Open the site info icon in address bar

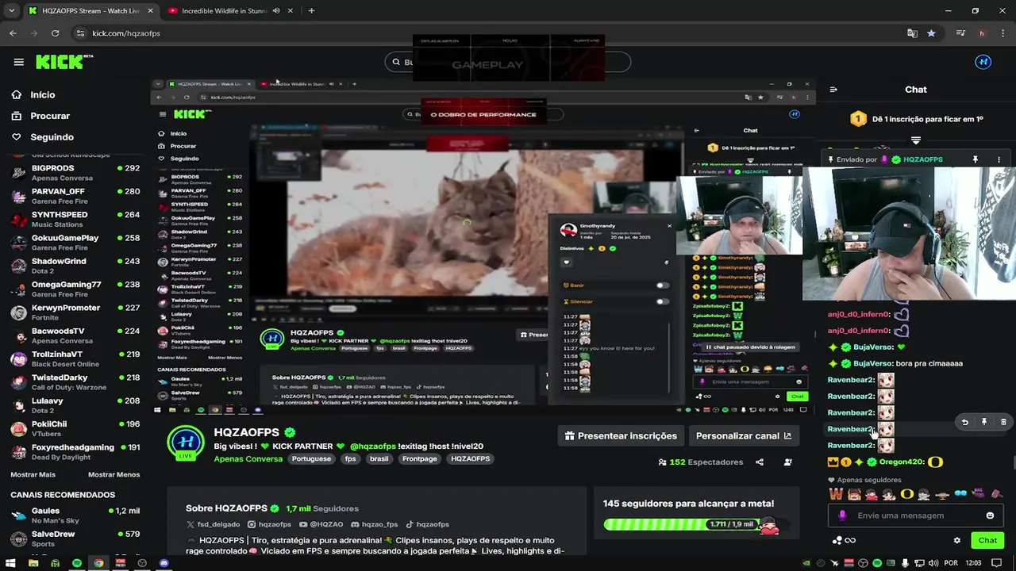79,33
